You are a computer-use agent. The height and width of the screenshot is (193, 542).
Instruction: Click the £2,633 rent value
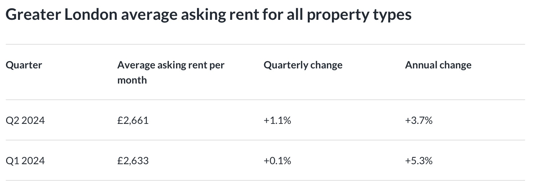point(133,161)
